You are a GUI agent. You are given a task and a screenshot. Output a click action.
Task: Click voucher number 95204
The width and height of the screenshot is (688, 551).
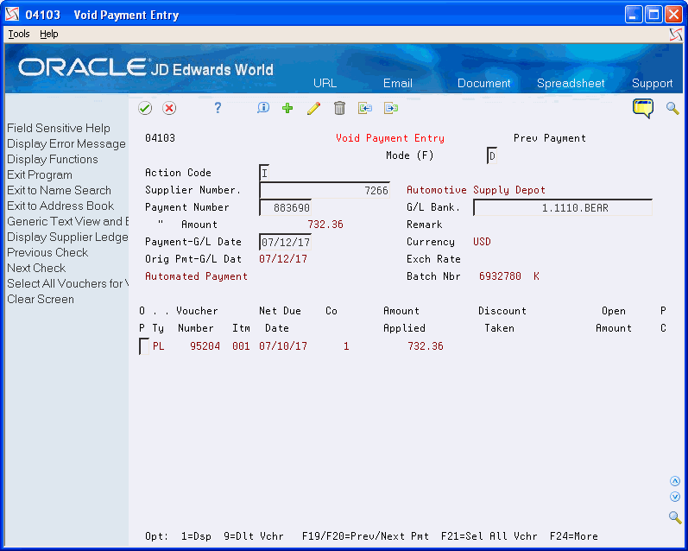205,346
